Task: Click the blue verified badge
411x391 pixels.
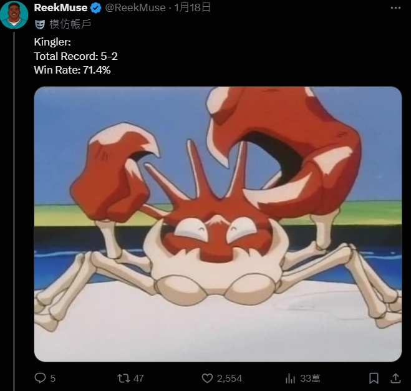Action: [95, 8]
